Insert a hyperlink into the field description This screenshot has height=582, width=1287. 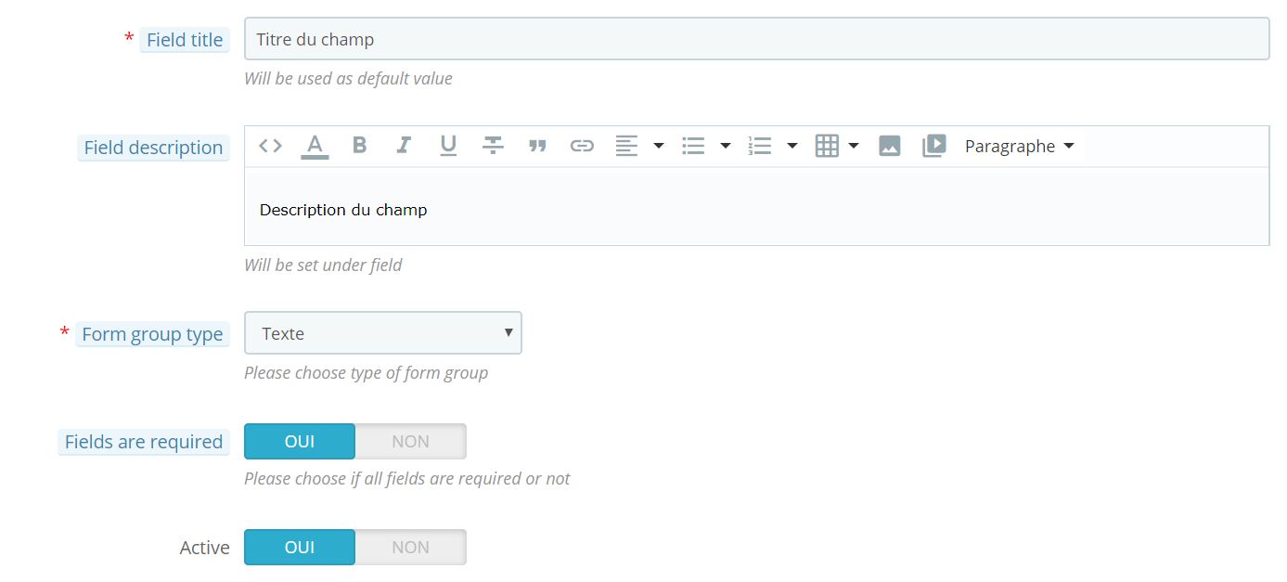tap(582, 145)
